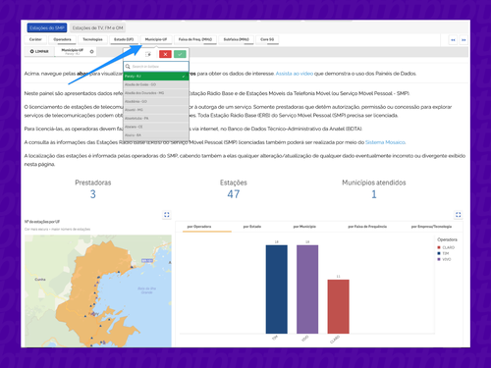The image size is (491, 368).
Task: Switch chart to por Município tab
Action: (x=304, y=227)
